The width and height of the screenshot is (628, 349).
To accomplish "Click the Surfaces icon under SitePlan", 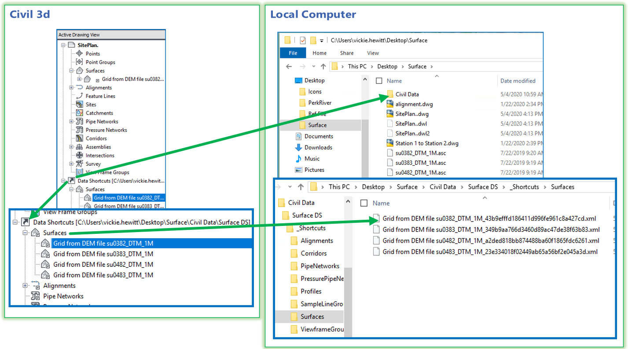I will pyautogui.click(x=79, y=70).
